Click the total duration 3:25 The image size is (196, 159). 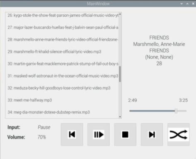tap(183, 100)
